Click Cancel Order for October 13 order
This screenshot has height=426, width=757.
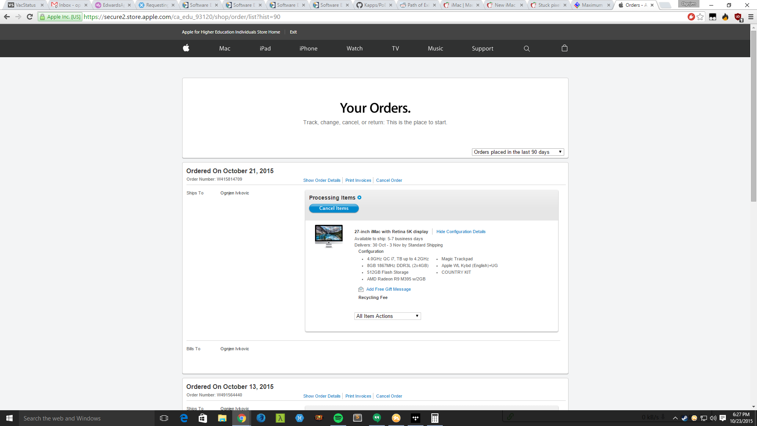click(x=389, y=396)
